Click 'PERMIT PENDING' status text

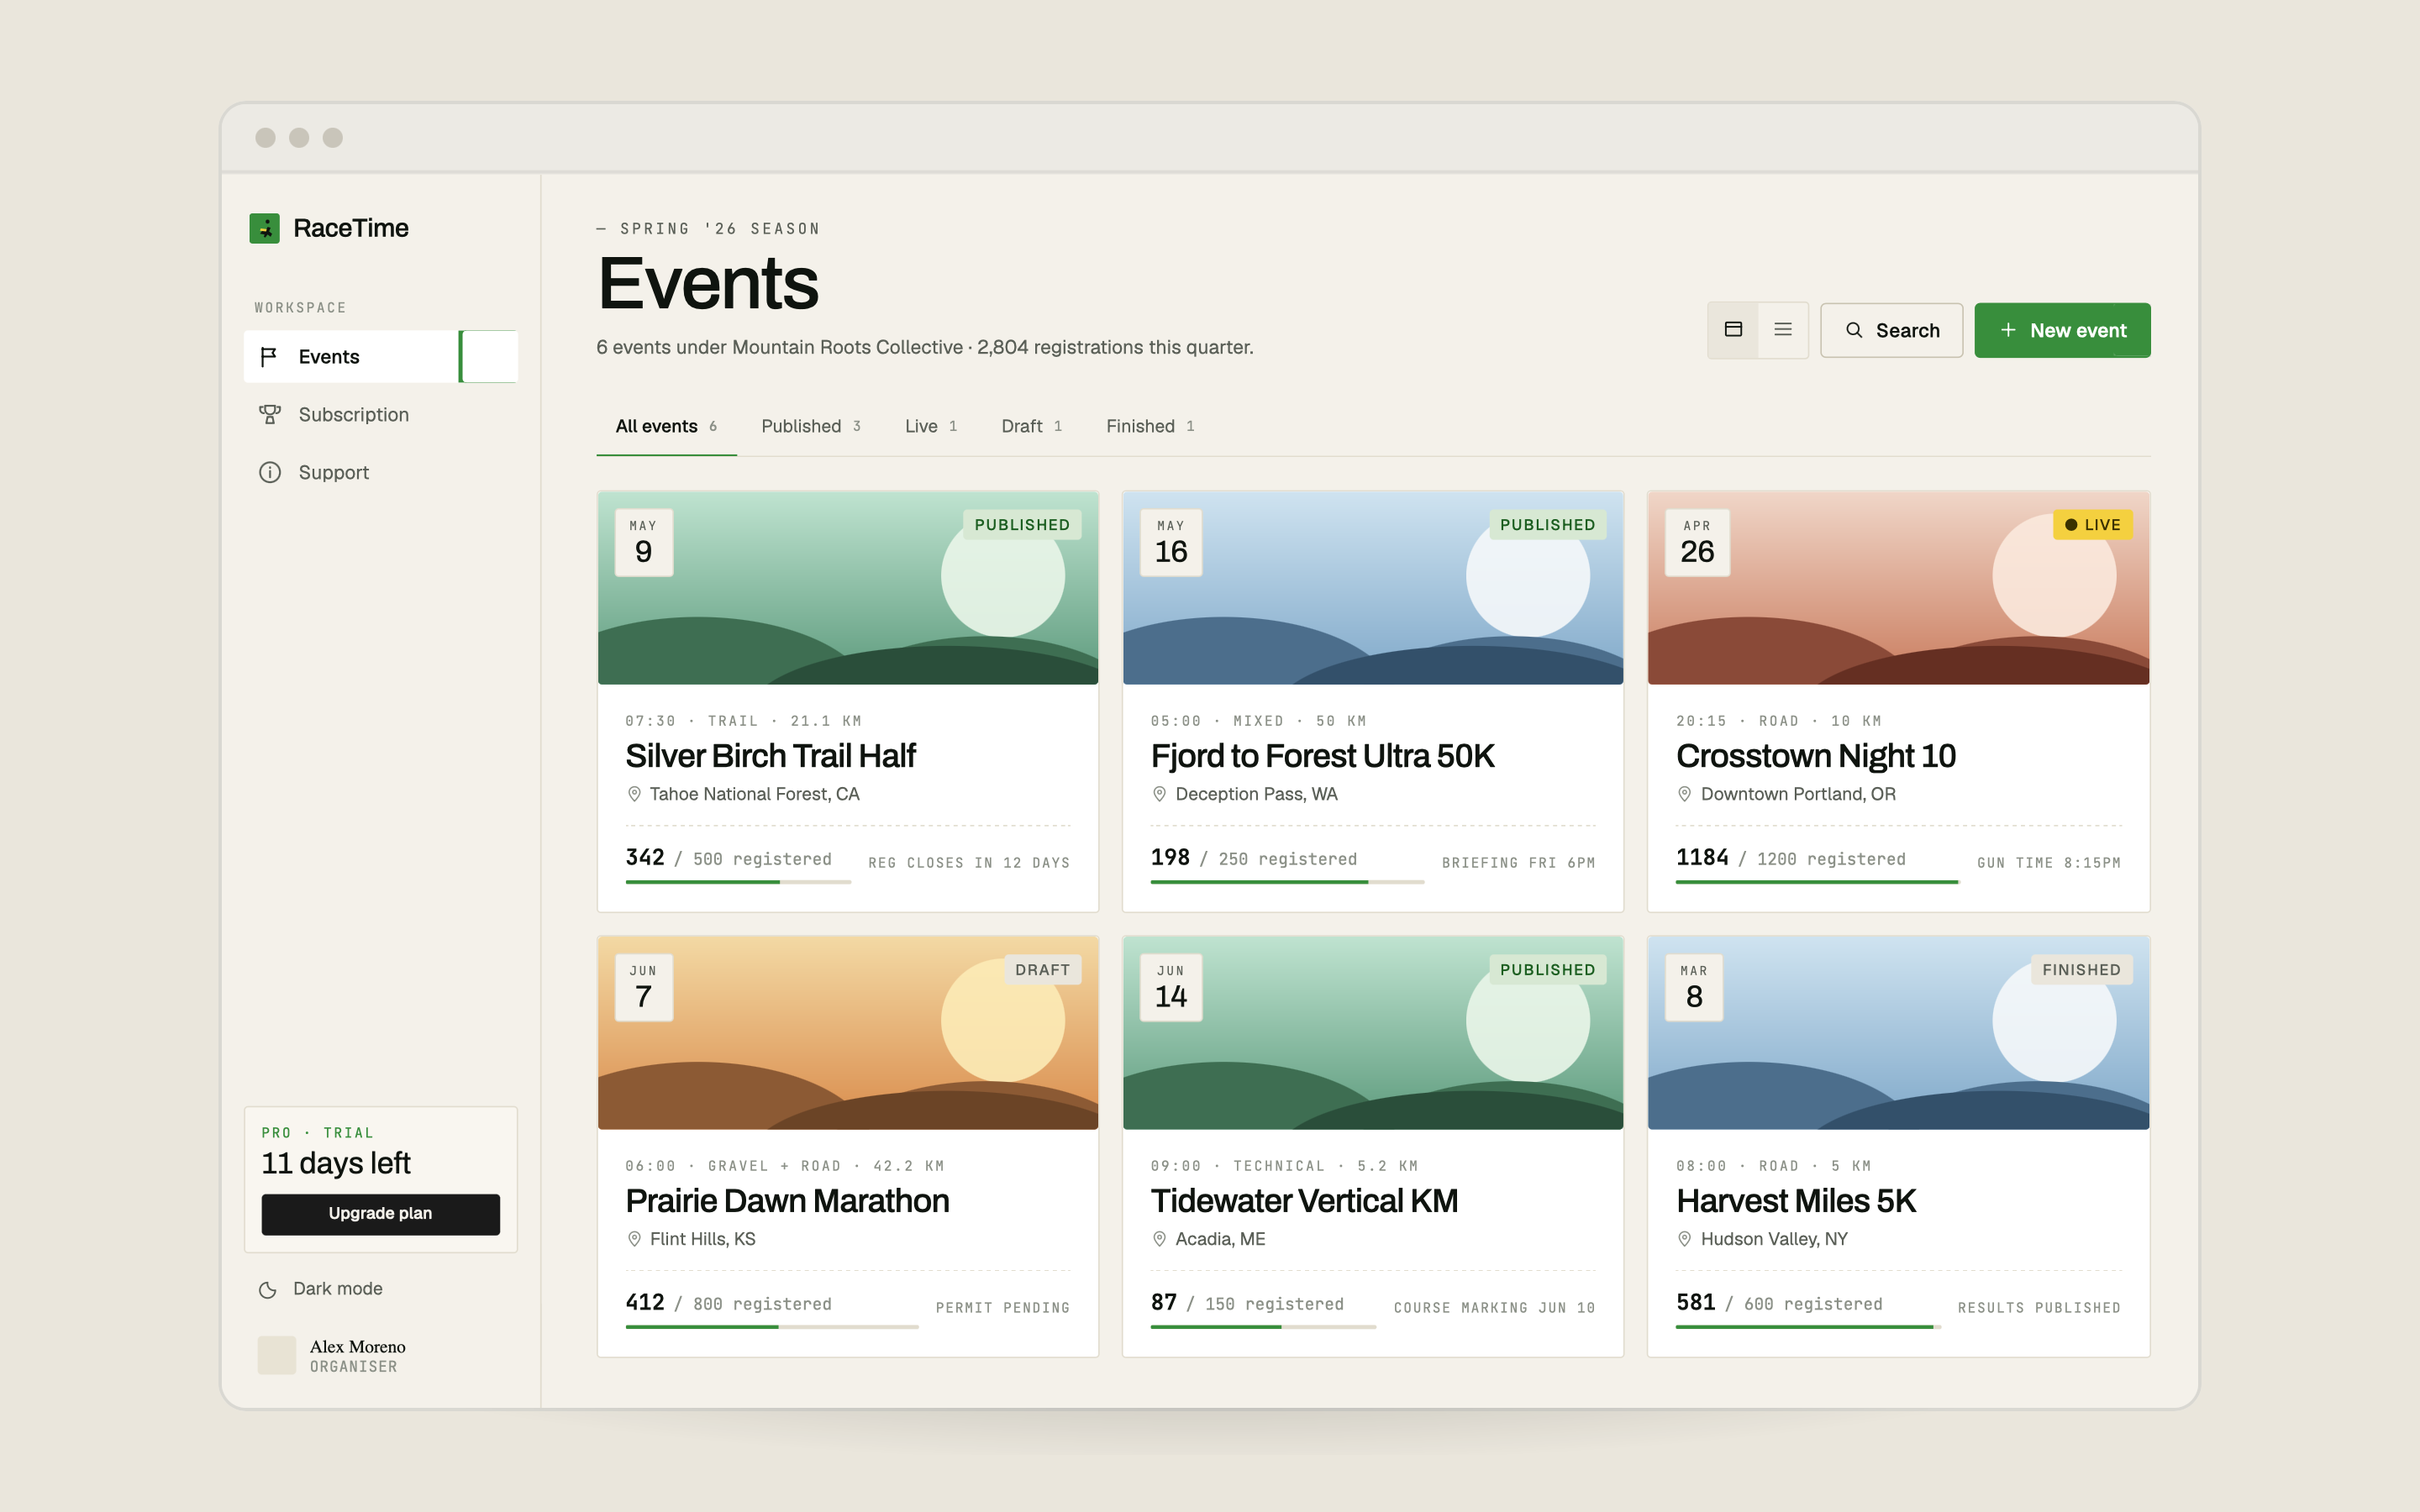[x=1002, y=1308]
